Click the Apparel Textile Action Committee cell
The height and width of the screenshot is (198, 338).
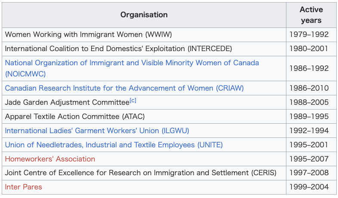click(144, 116)
